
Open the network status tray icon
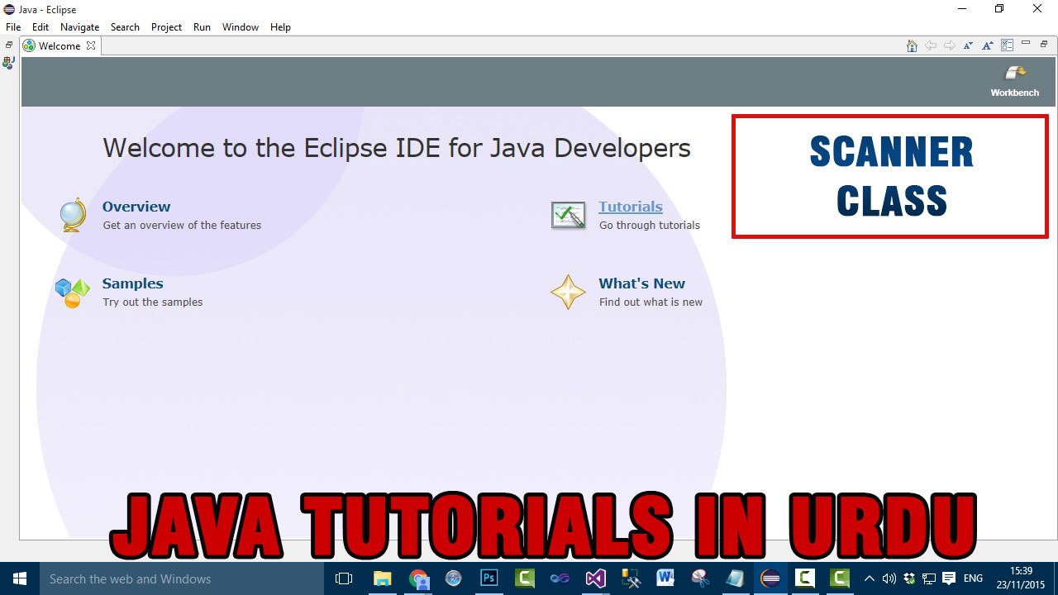click(929, 578)
